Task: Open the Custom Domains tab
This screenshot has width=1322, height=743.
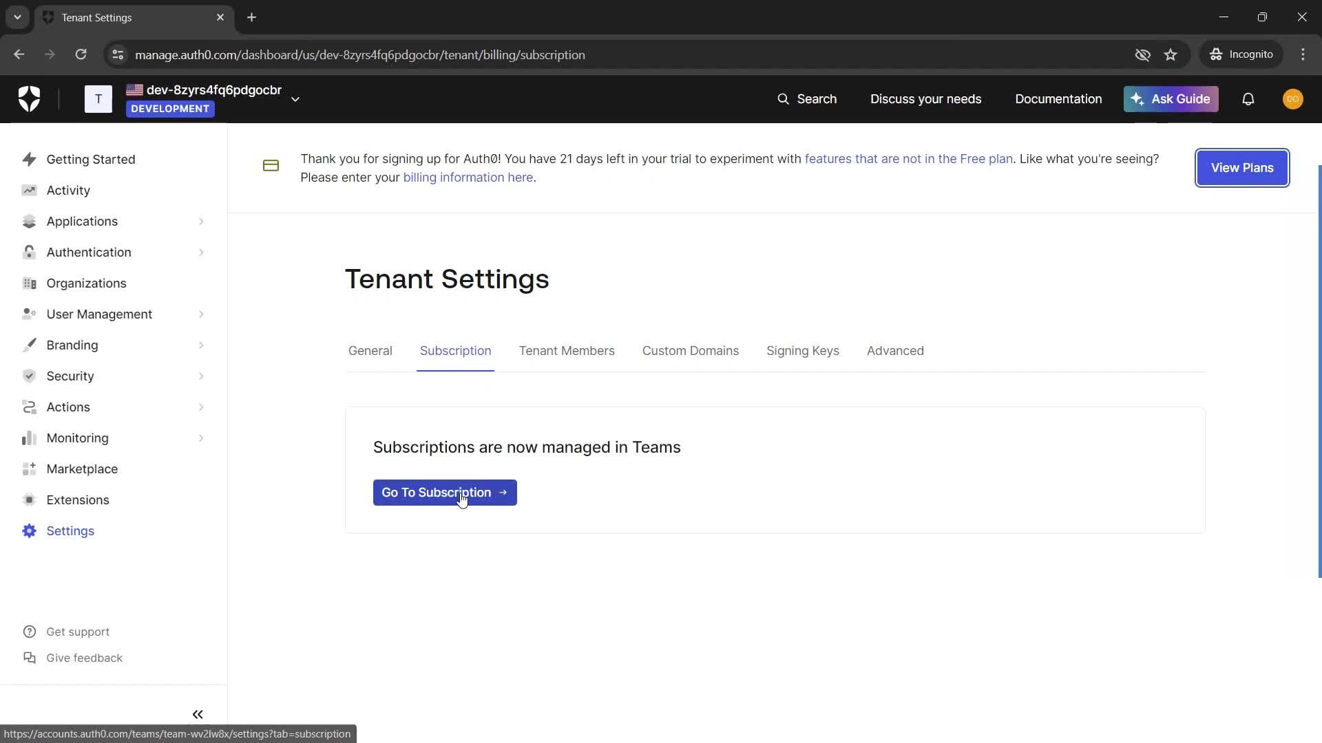Action: pos(691,351)
